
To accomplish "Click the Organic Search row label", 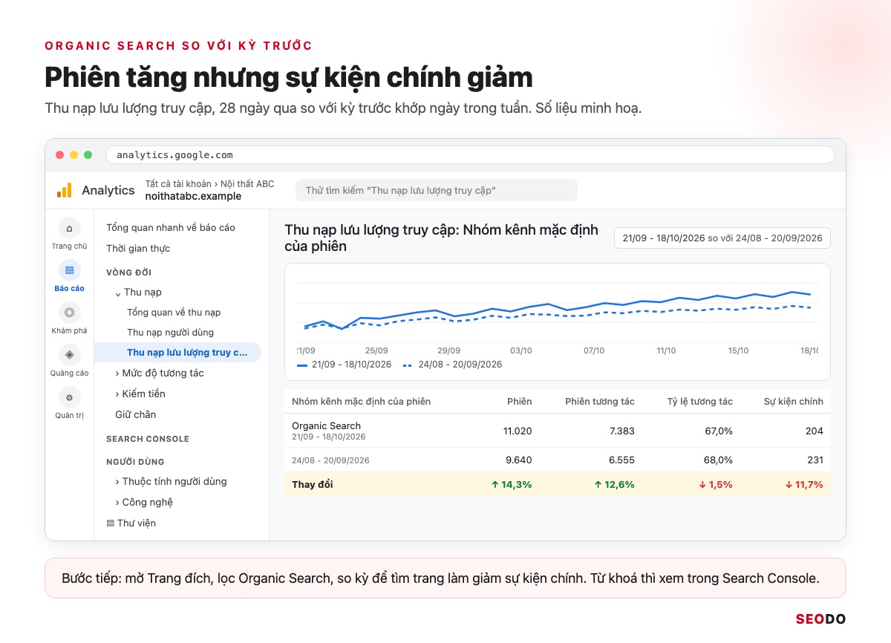I will point(326,425).
